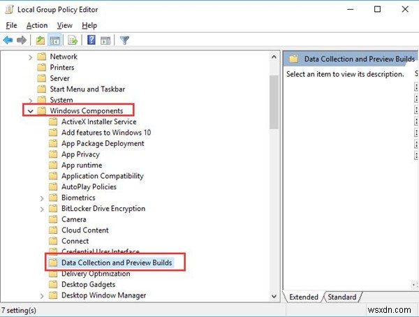Click the Desktop Gadgets folder icon

click(53, 284)
